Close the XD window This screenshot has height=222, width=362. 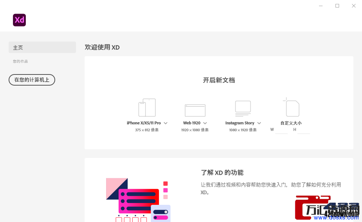pos(354,6)
